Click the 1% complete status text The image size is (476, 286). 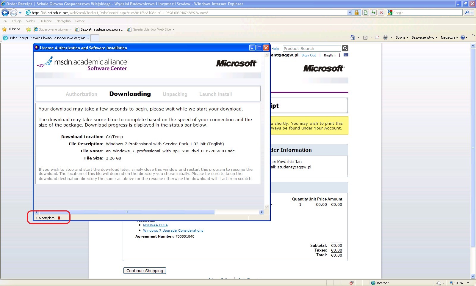pyautogui.click(x=45, y=218)
